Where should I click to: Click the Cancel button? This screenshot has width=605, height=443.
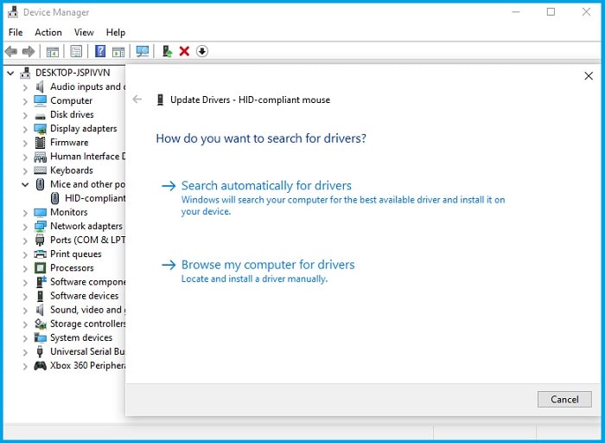pos(564,399)
